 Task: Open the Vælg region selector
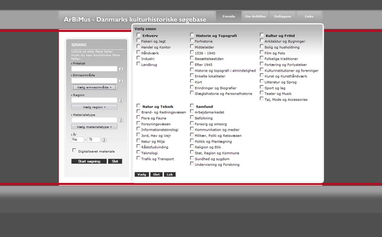pos(94,107)
